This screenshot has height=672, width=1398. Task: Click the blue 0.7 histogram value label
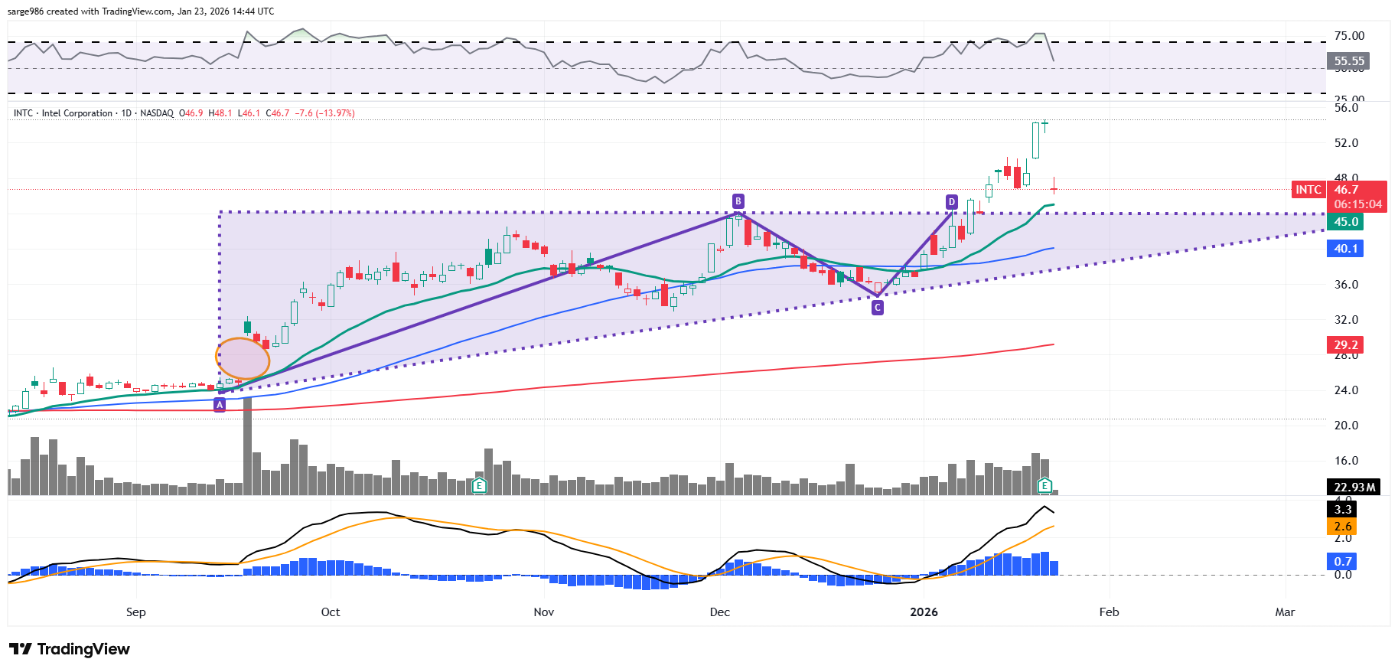tap(1342, 562)
